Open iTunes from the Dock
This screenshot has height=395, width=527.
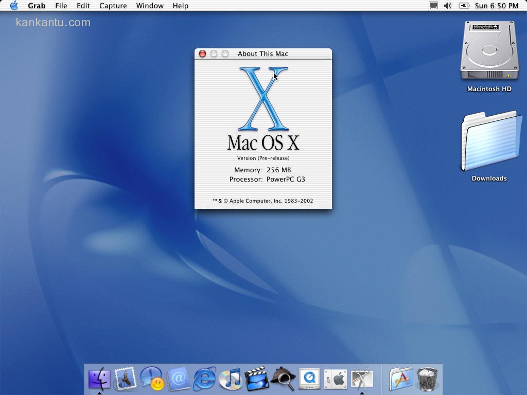click(231, 380)
